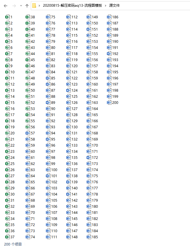Click file name text 33
190x247 pixels.
pyautogui.click(x=12, y=212)
